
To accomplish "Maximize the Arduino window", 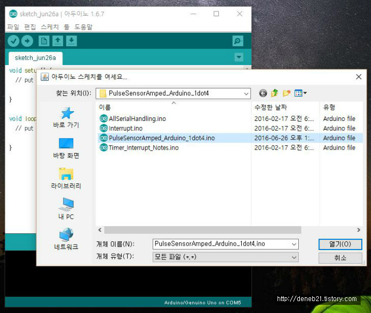I will point(216,14).
